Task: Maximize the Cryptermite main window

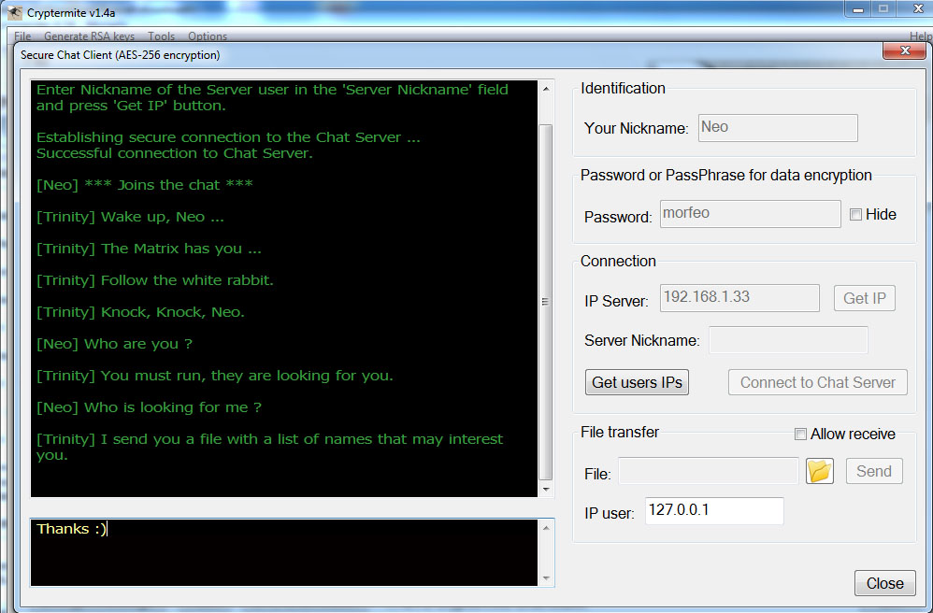Action: 884,9
